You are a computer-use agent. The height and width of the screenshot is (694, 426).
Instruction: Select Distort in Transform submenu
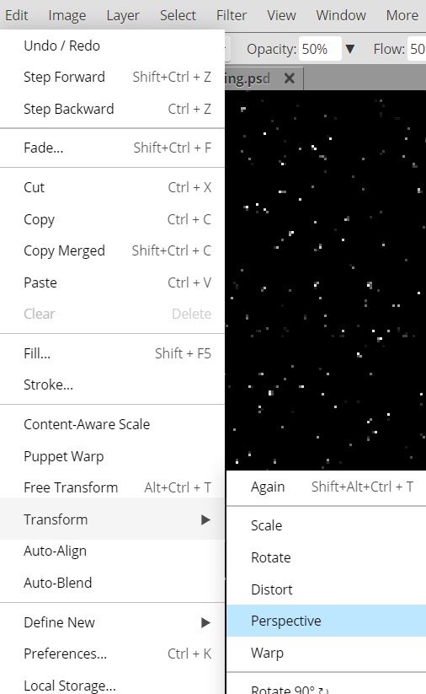click(x=326, y=589)
